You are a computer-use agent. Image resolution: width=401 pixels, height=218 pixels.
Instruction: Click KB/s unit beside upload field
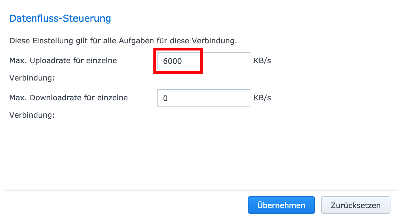pyautogui.click(x=262, y=61)
